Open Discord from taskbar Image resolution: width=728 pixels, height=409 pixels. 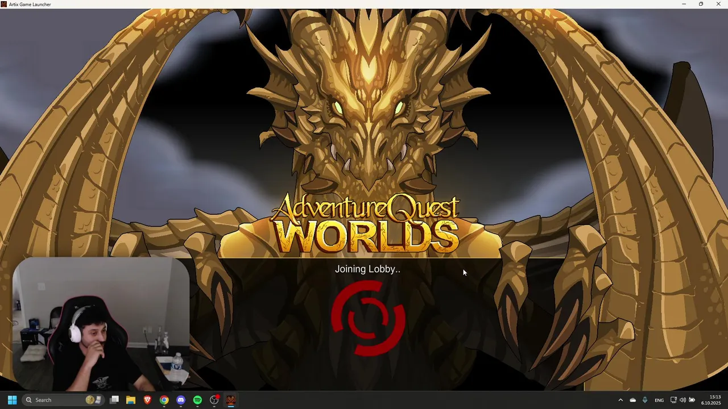click(x=181, y=400)
